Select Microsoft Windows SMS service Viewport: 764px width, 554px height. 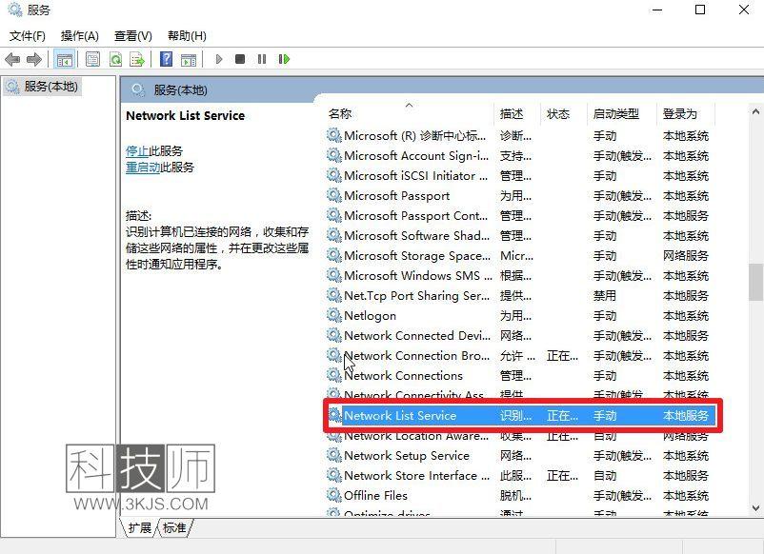click(x=519, y=275)
